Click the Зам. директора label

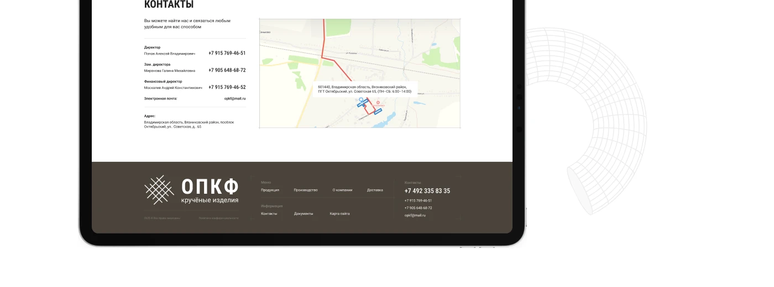point(157,65)
